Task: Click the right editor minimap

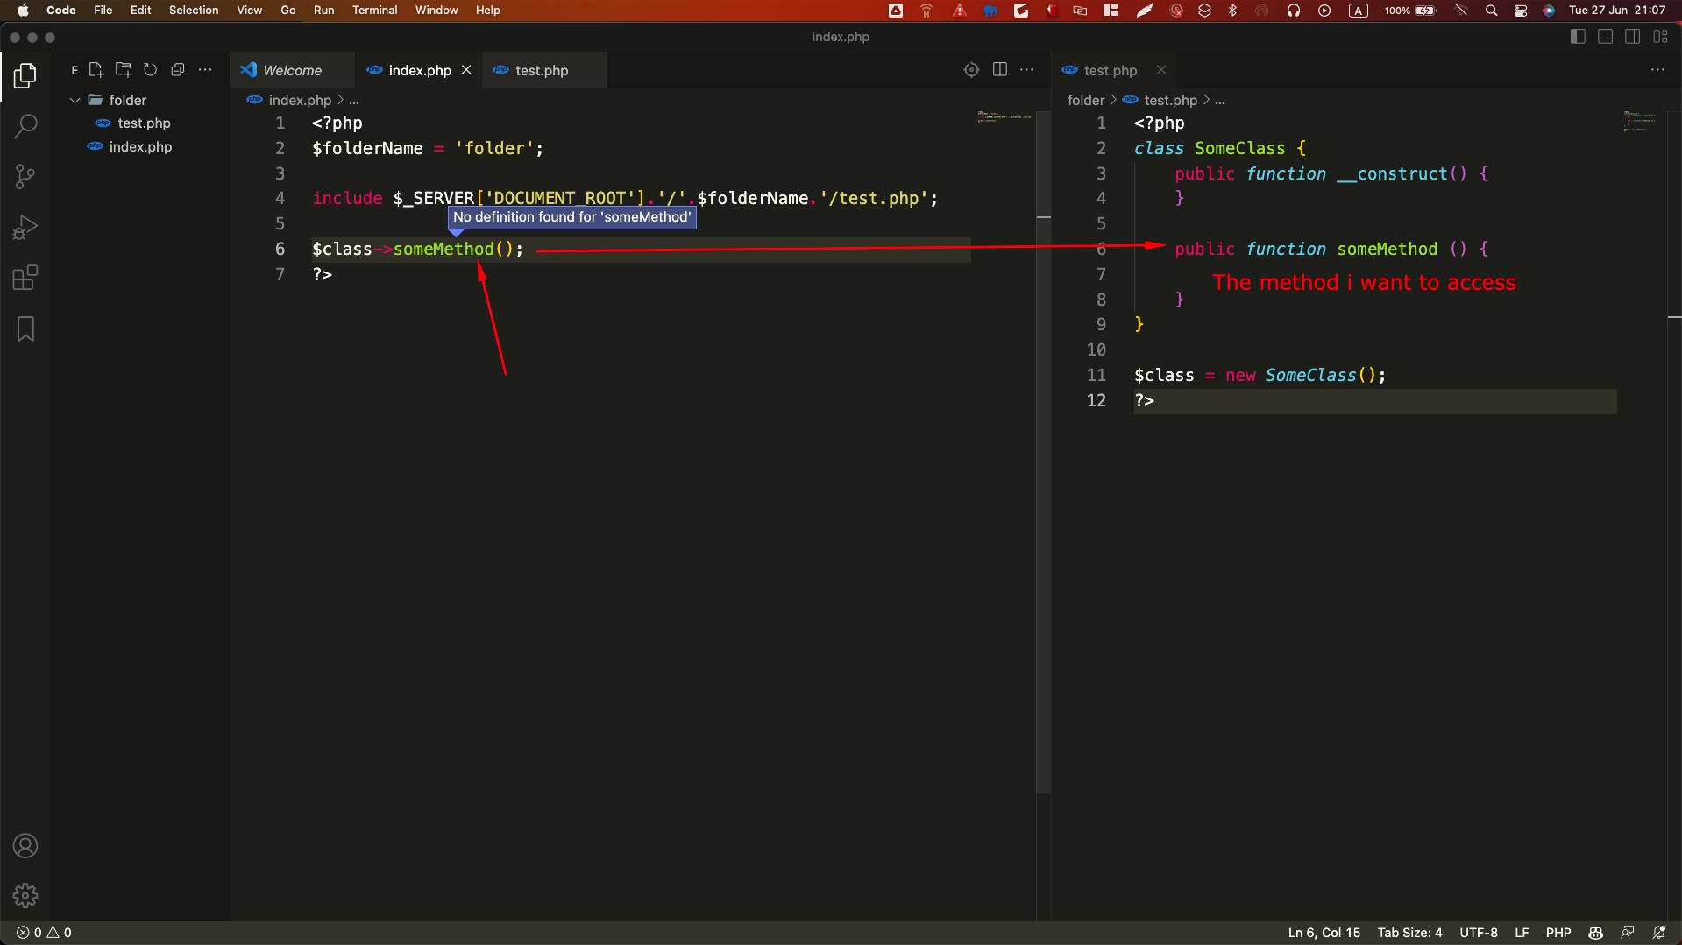Action: coord(1639,121)
